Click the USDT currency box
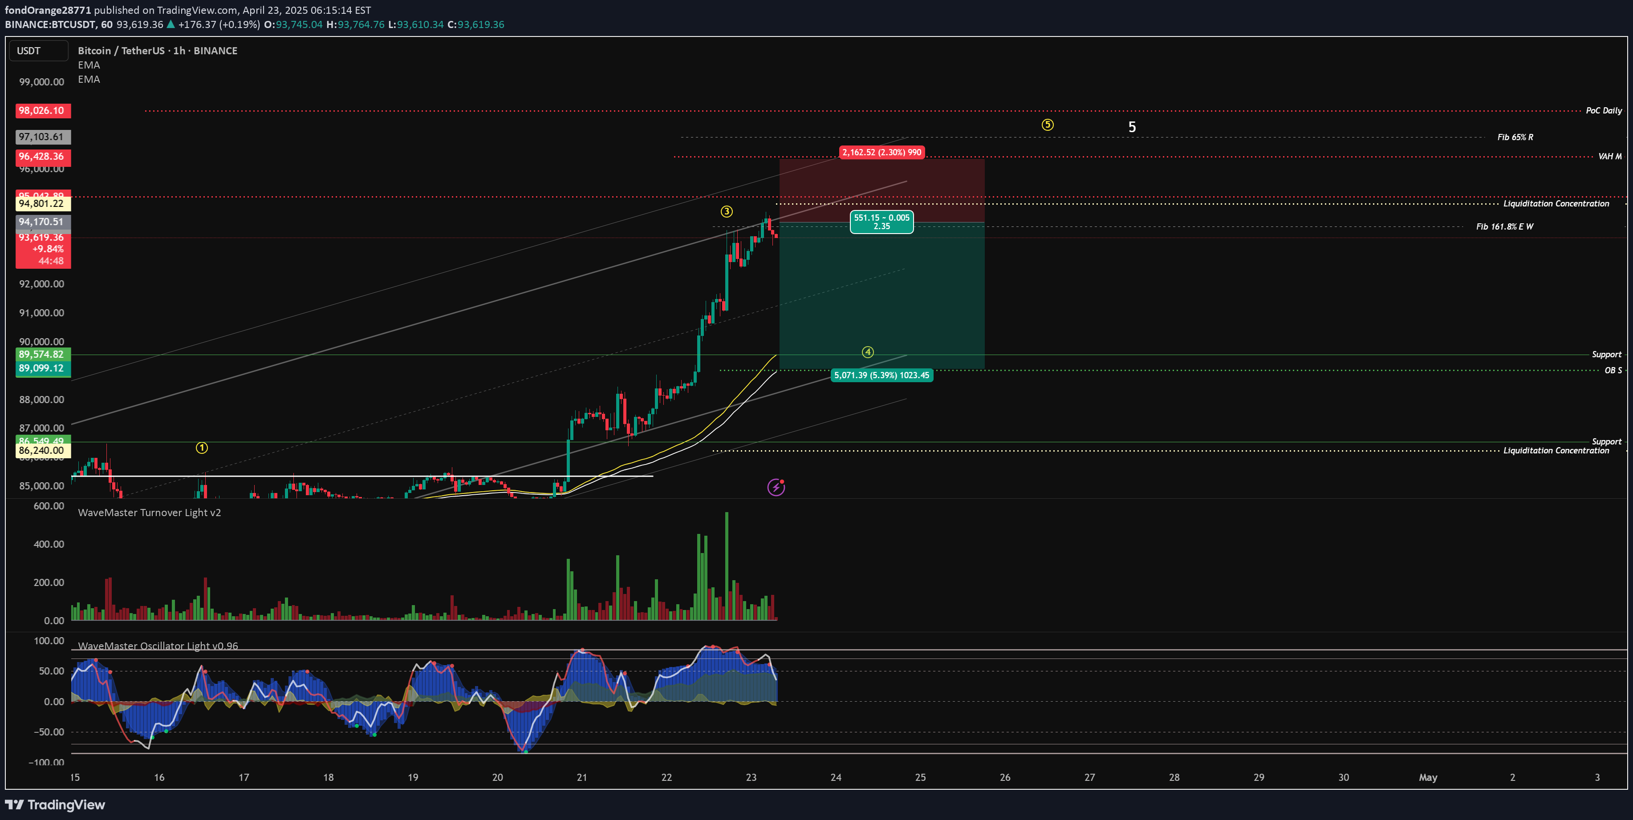This screenshot has width=1633, height=820. tap(38, 51)
